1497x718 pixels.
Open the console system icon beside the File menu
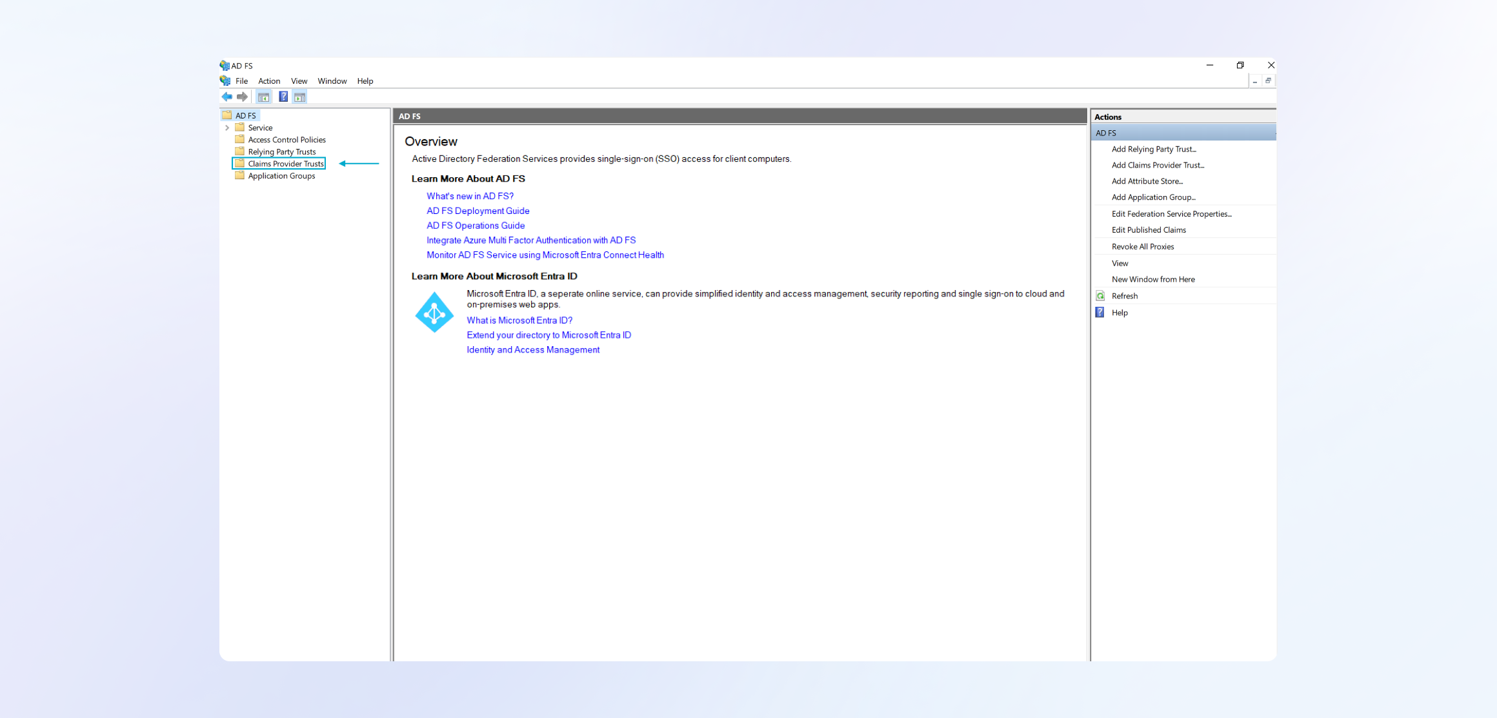tap(225, 81)
